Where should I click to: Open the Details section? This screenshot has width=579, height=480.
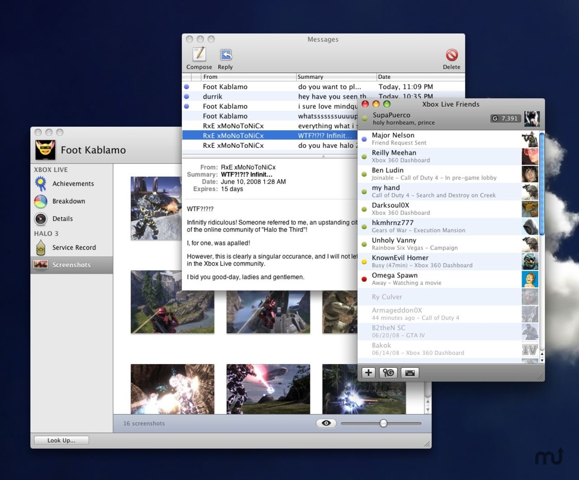click(62, 219)
